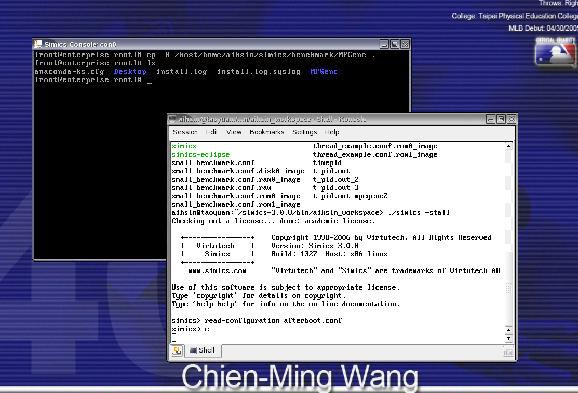Open the Help menu in Konsole
578x393 pixels.
(332, 132)
